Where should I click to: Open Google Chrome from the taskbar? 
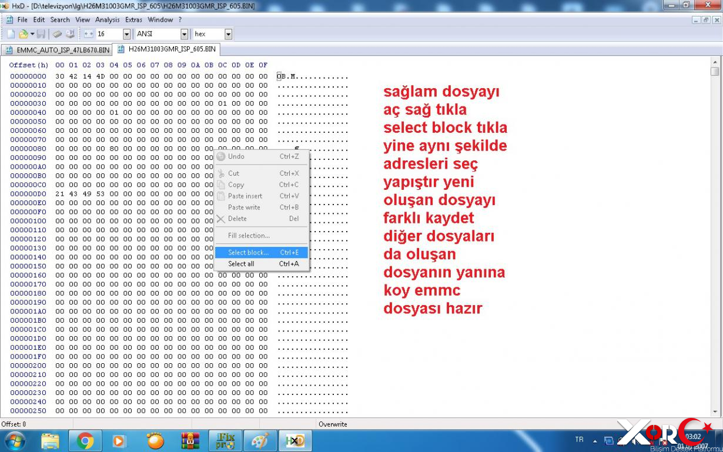coord(85,440)
